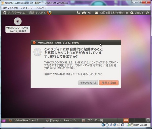Open the absj31 user status menu
152x129 pixels.
[x=137, y=13]
